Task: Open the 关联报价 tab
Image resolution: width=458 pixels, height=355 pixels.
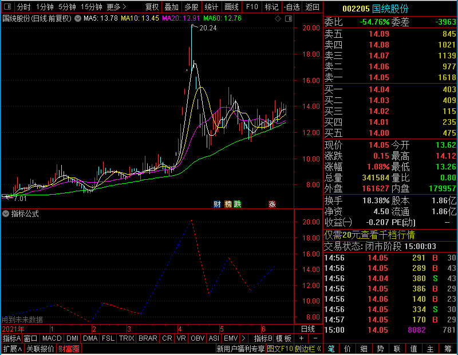Action: [40, 349]
